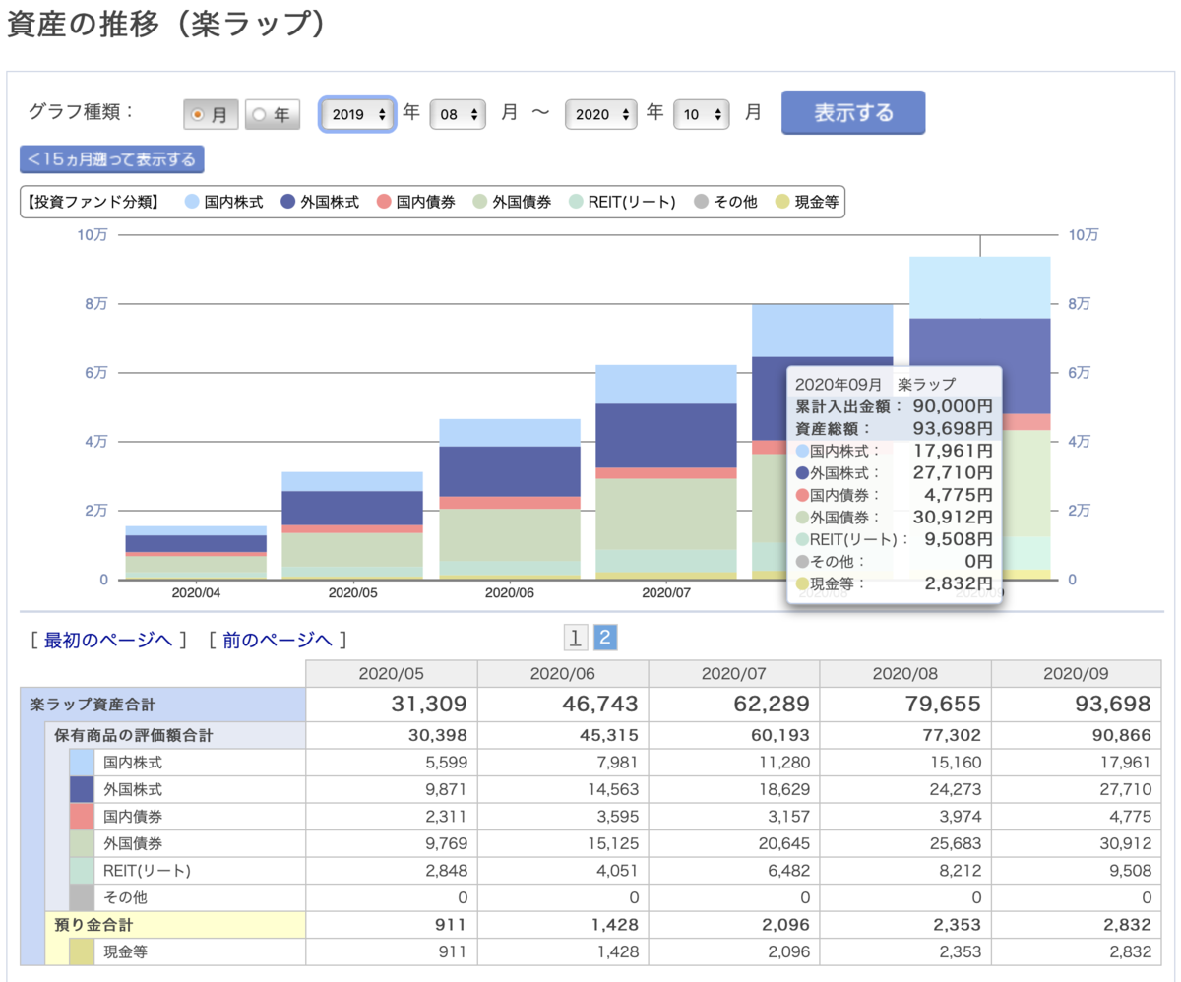
Task: Click the その他 gray swatch in table
Action: point(81,897)
